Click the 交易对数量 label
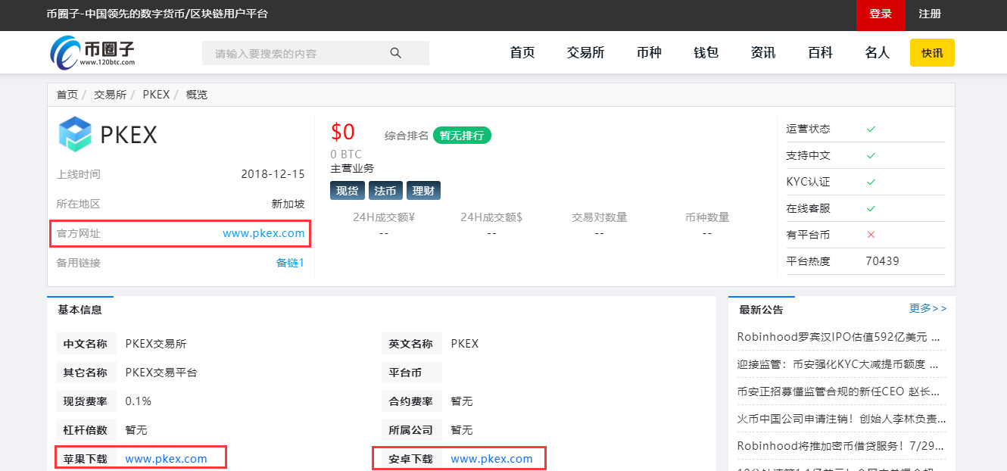The image size is (1007, 471). pos(600,217)
